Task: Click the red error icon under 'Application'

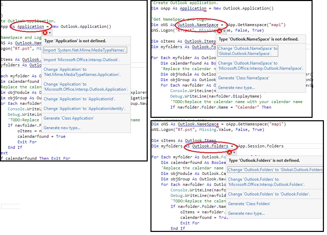Action: pyautogui.click(x=45, y=32)
